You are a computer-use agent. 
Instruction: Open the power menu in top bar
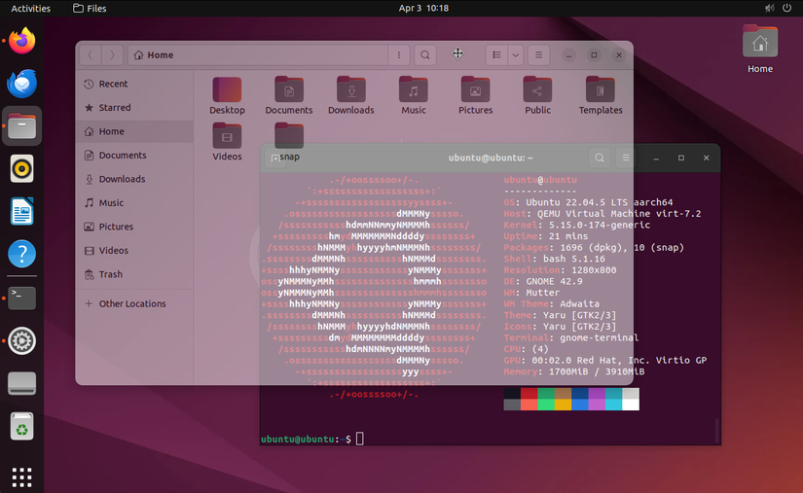coord(787,8)
